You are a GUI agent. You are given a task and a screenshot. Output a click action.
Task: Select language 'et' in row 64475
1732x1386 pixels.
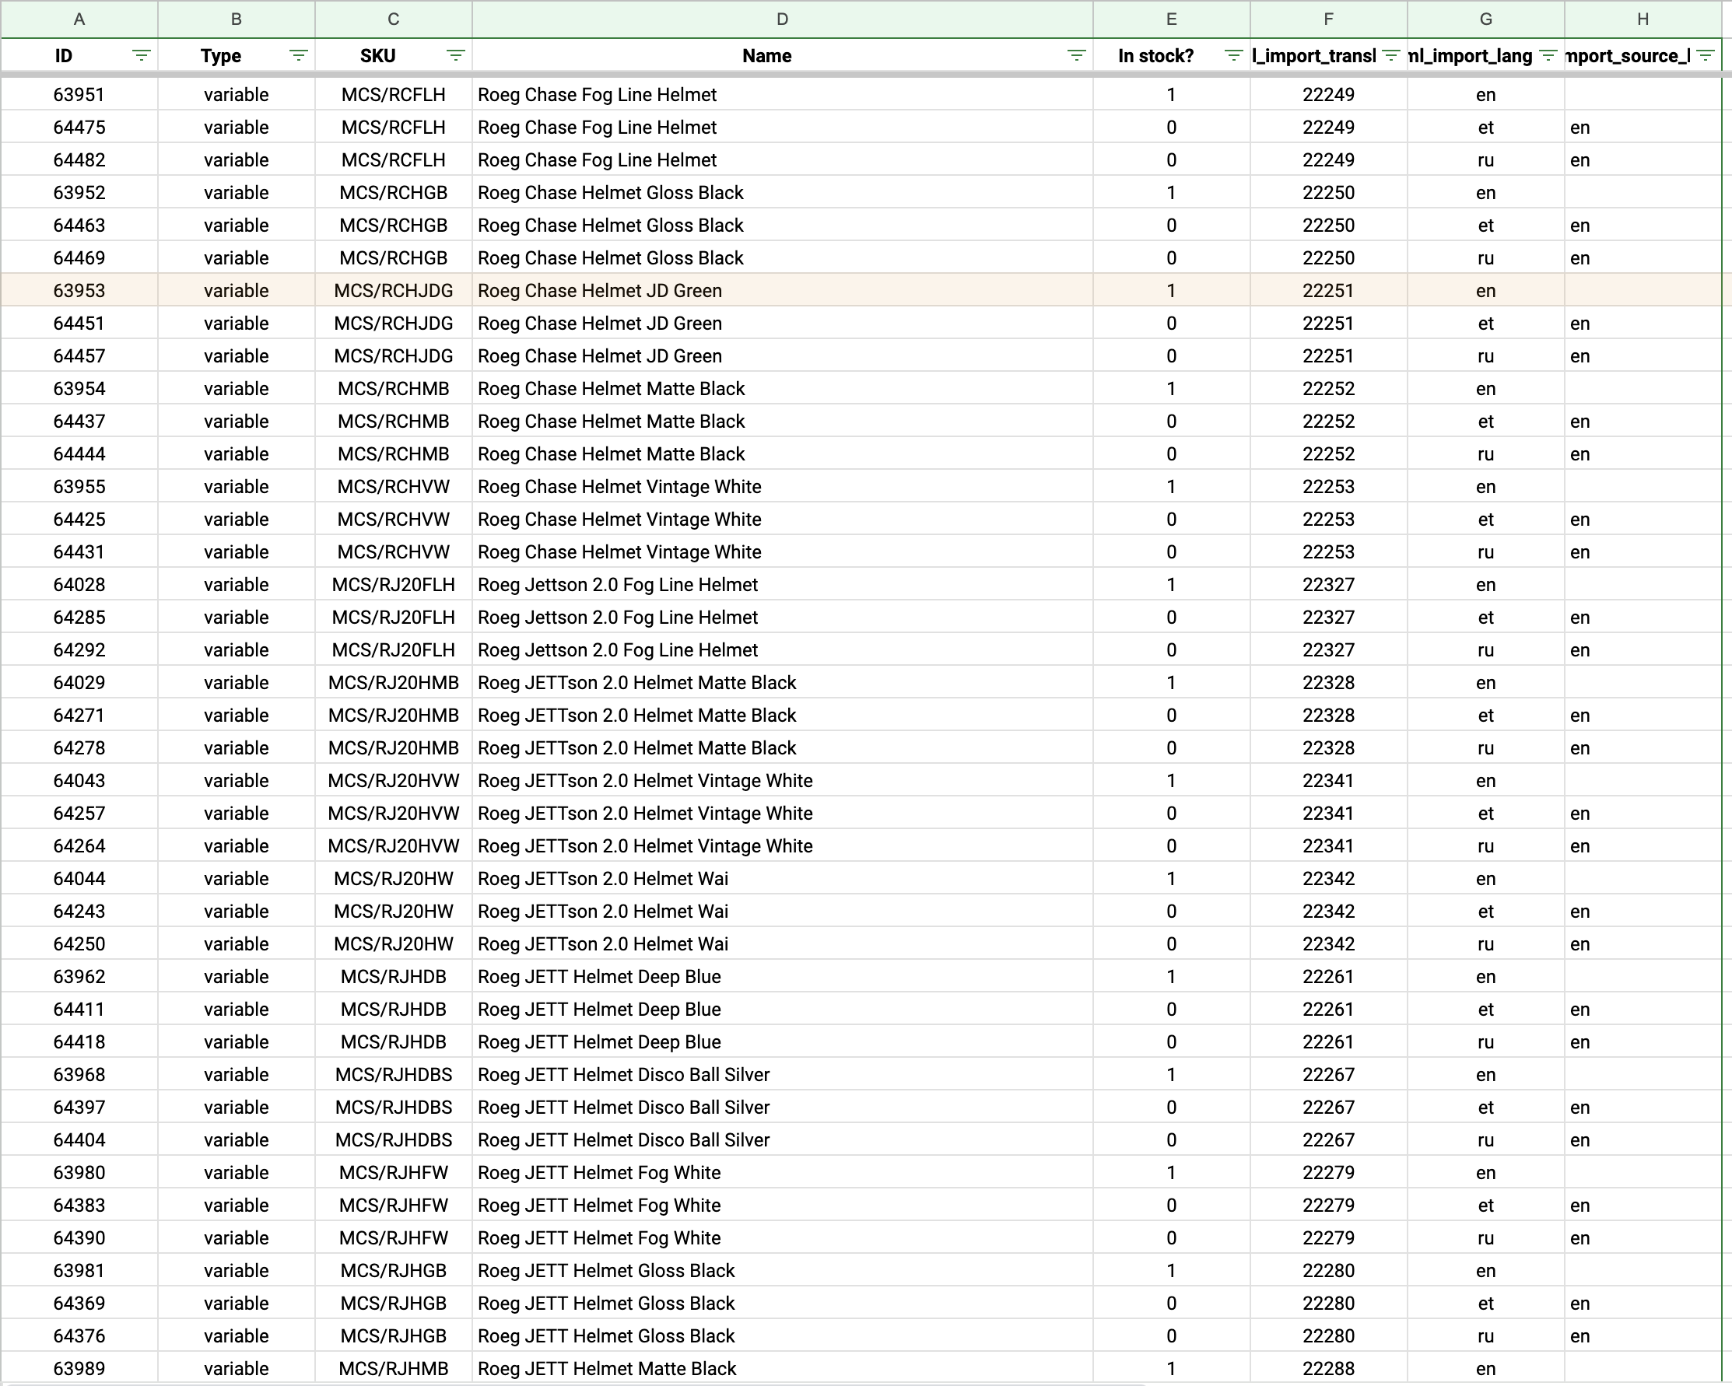point(1486,128)
